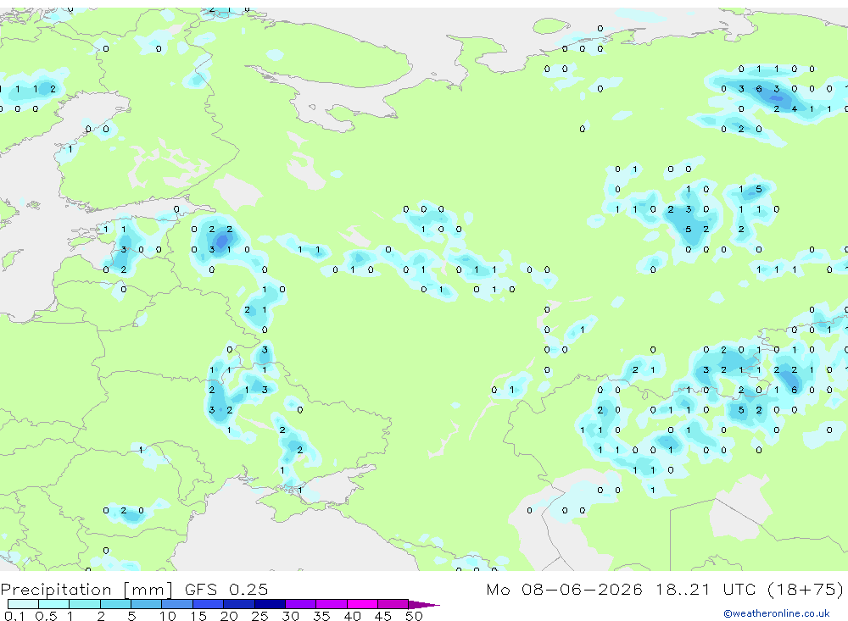Pick the 45–50 mm dark magenta legend swatch
The image size is (848, 621).
[393, 604]
